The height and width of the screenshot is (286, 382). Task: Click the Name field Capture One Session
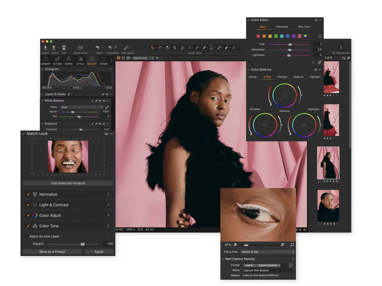click(x=268, y=270)
